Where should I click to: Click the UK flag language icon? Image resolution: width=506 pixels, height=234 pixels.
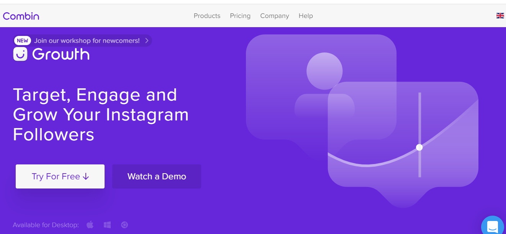pos(500,16)
